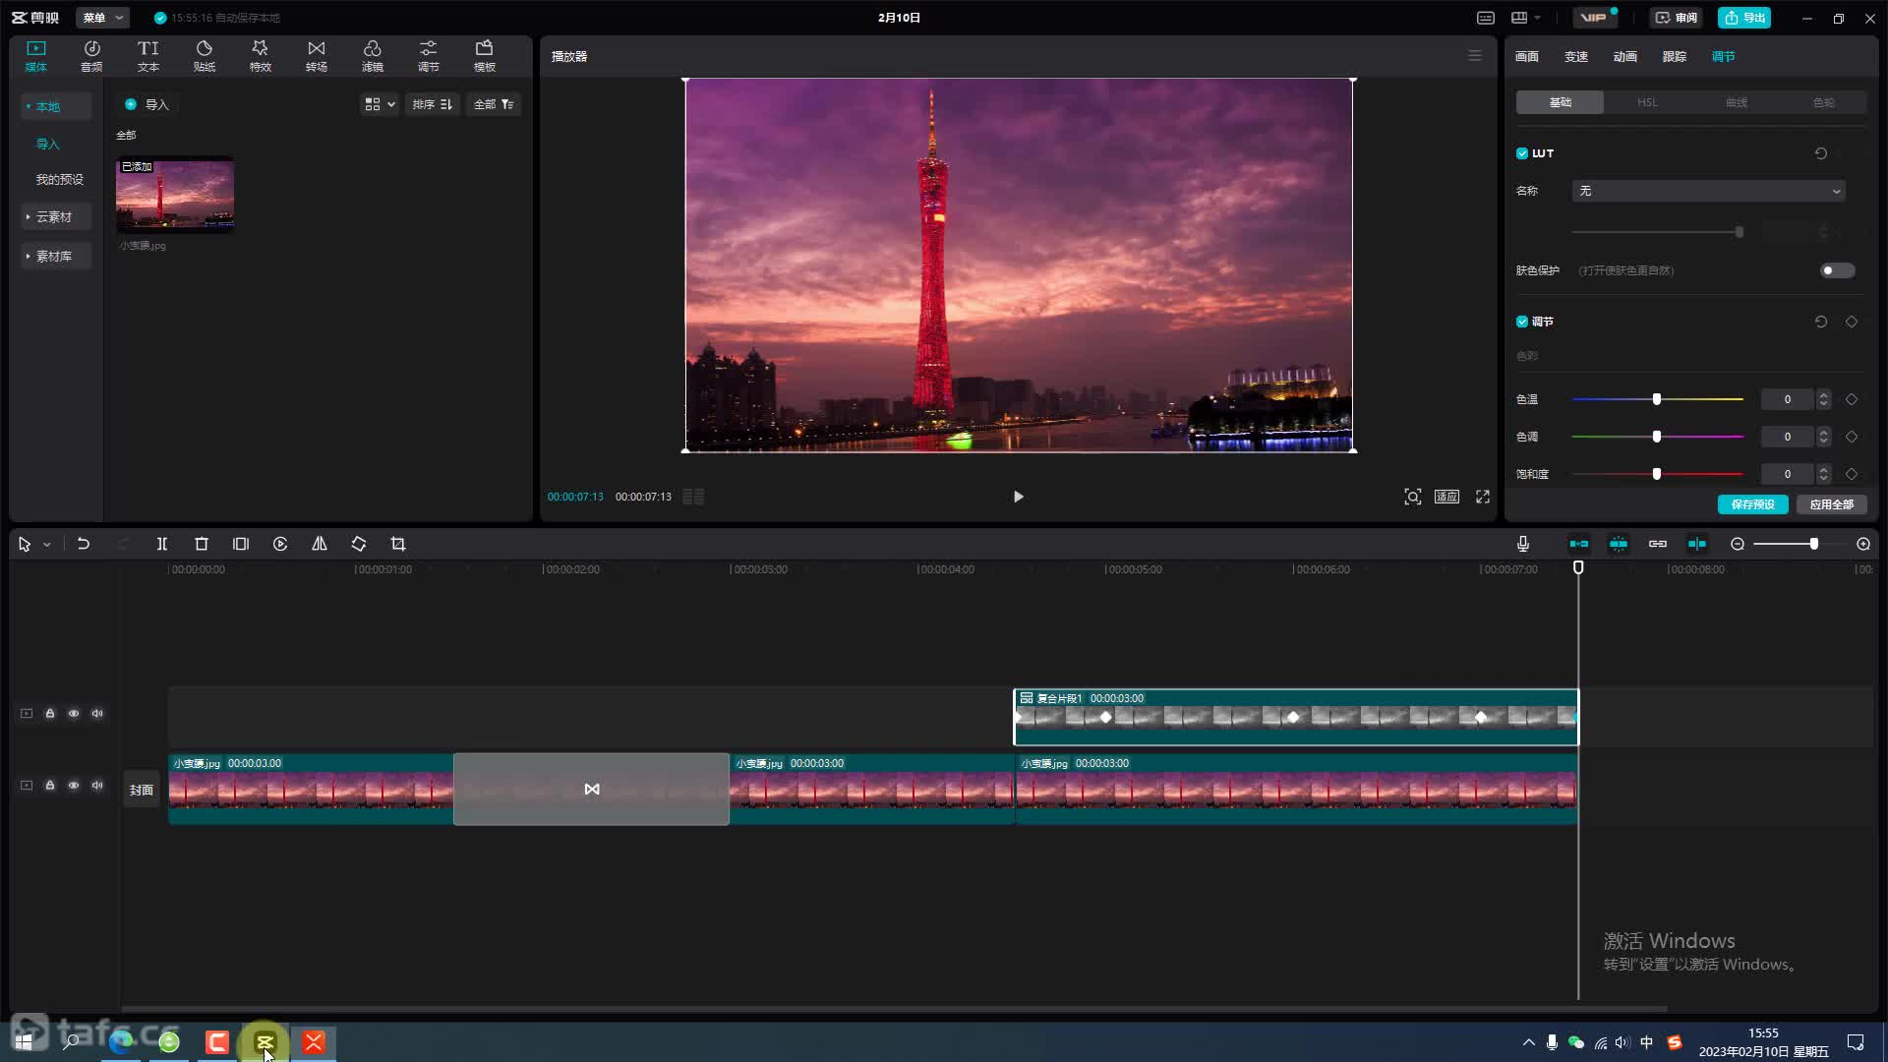Collapse the 本地 tree item

point(56,106)
